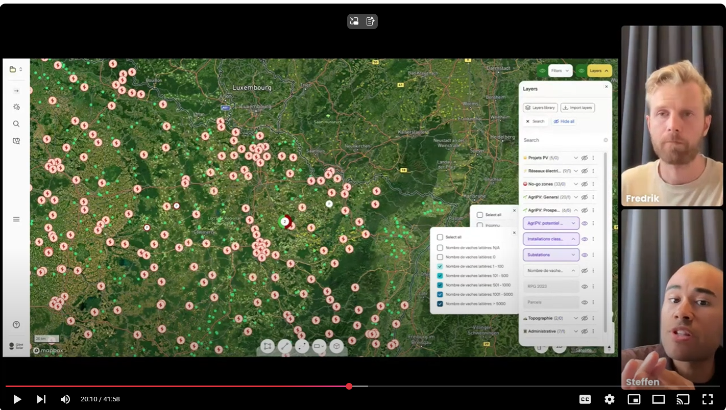Hide the RPG 2023 layer

585,287
